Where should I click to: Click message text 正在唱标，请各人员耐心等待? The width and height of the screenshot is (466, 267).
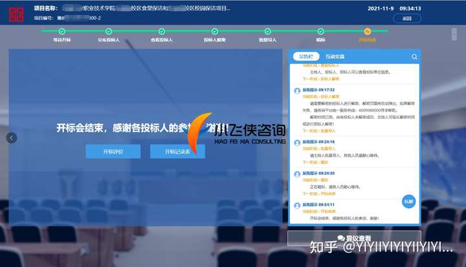pos(335,187)
